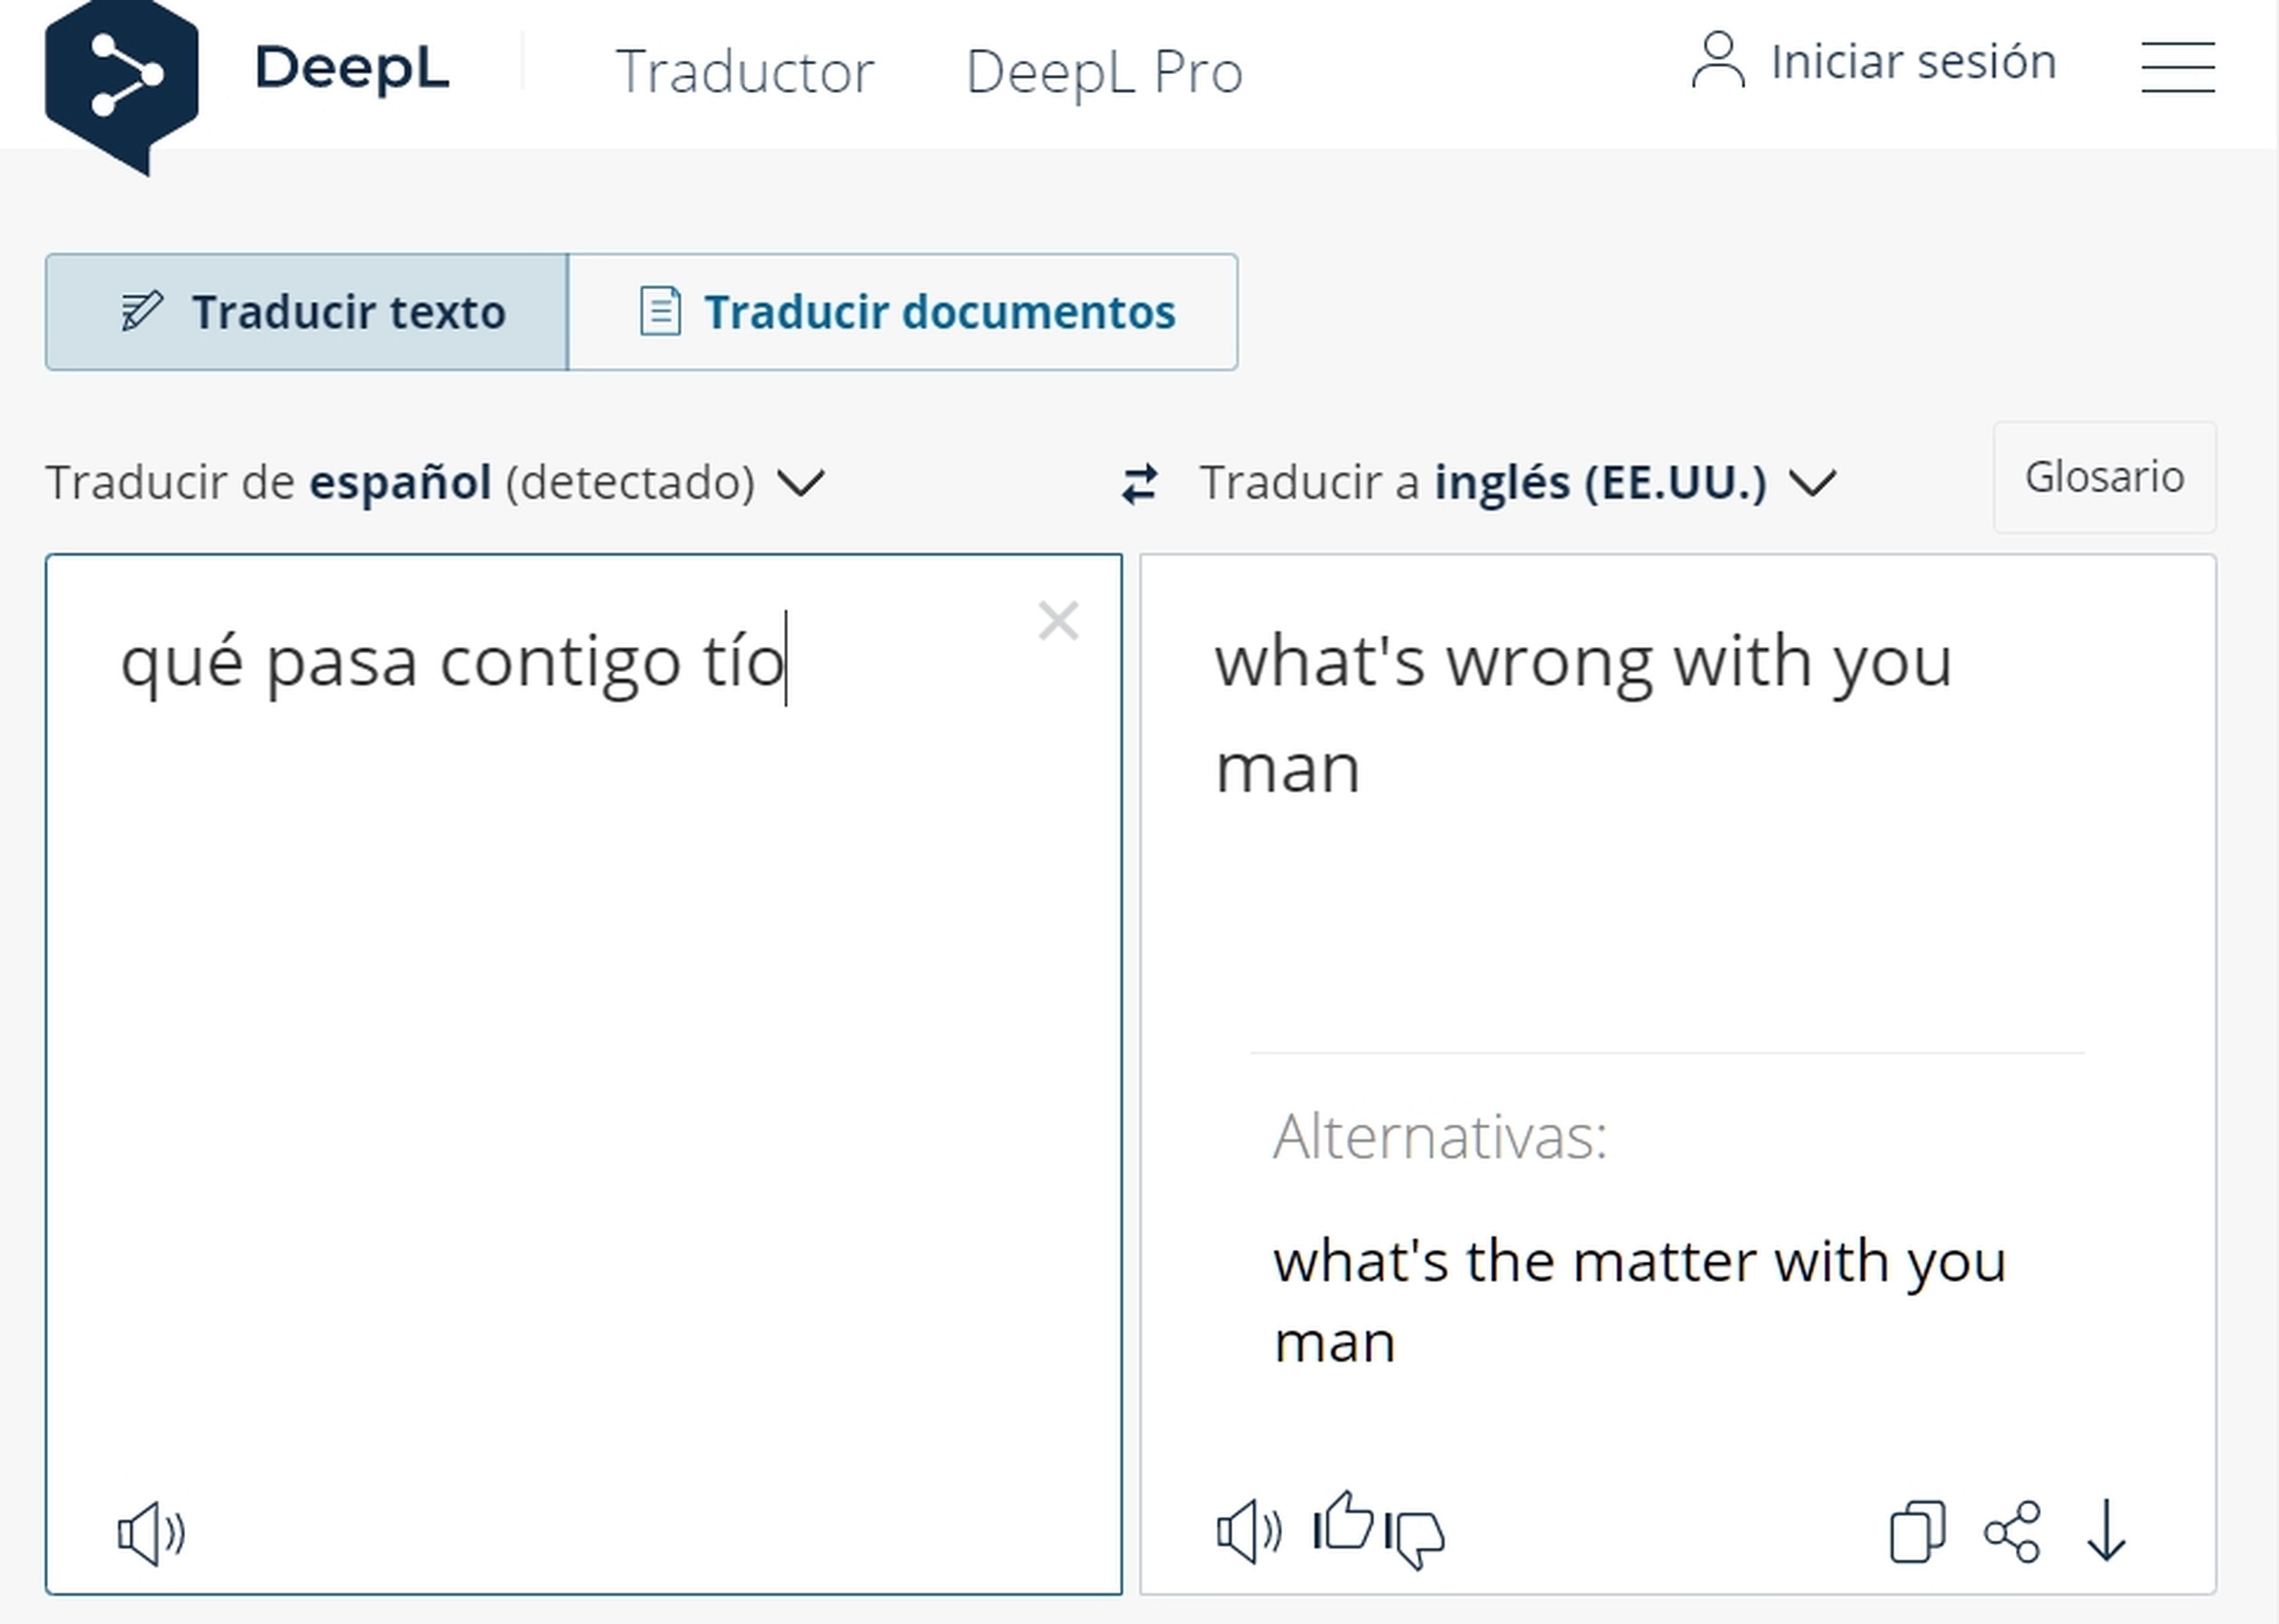
Task: Download translation with the arrow icon
Action: tap(2105, 1532)
